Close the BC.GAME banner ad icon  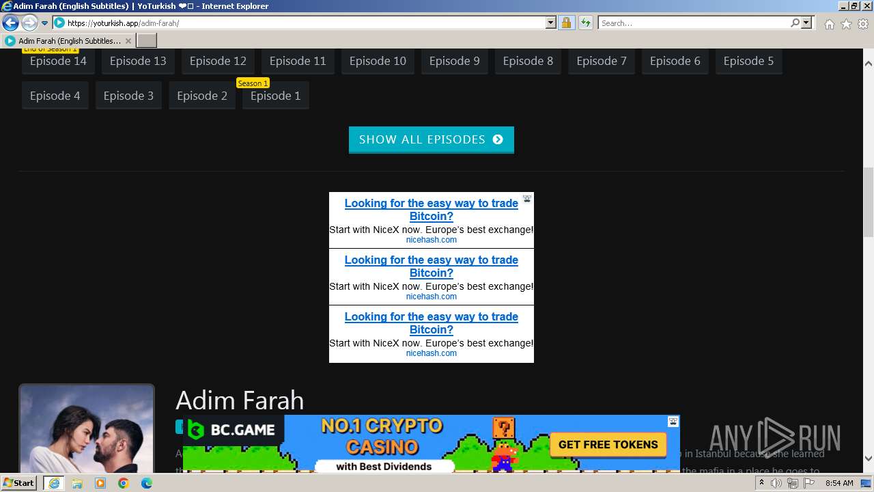(x=673, y=422)
